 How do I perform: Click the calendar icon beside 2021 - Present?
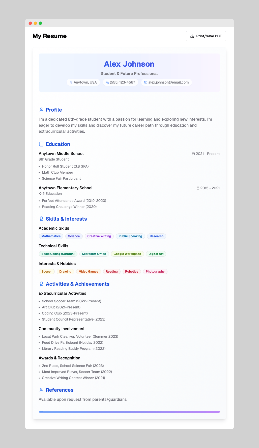(193, 154)
